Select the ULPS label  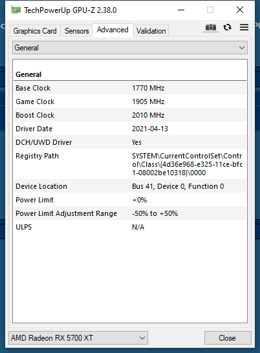click(x=24, y=227)
